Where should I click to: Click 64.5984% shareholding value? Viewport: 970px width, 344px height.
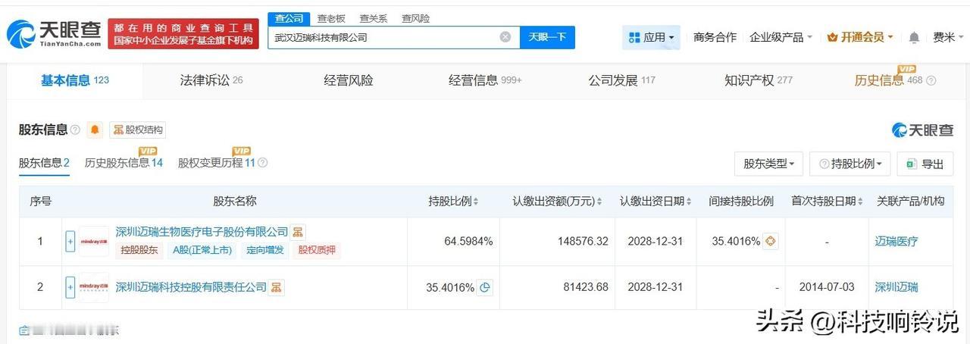tap(468, 242)
